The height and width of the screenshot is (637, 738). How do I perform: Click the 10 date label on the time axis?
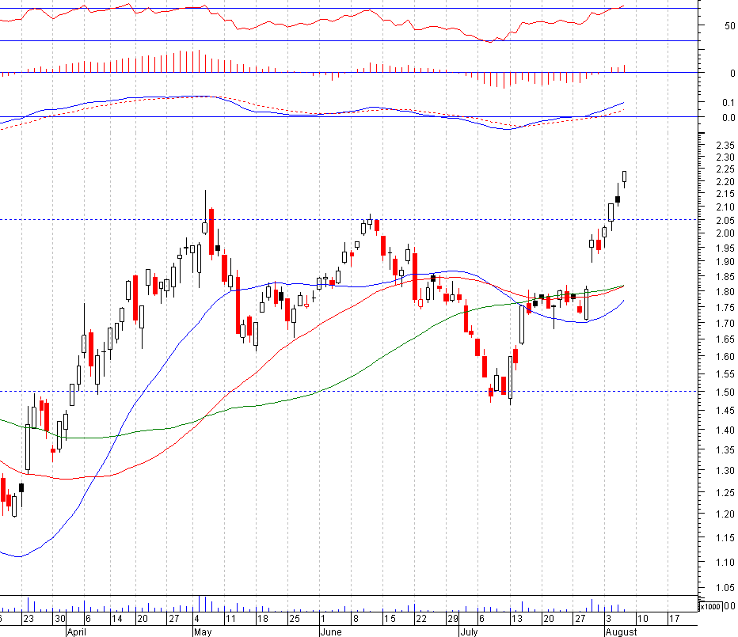[642, 619]
